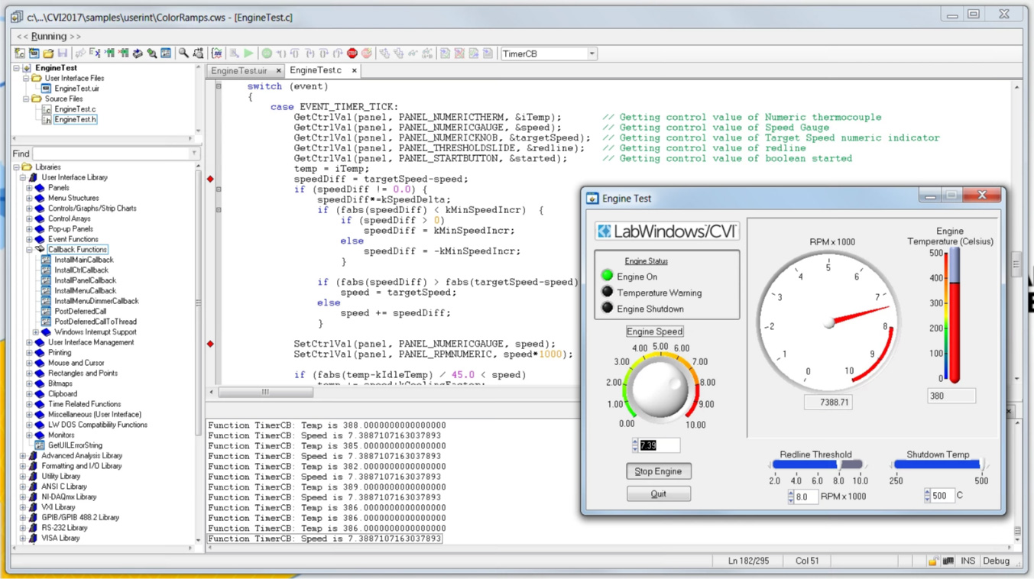Run the project with the green Run arrow

[x=249, y=53]
